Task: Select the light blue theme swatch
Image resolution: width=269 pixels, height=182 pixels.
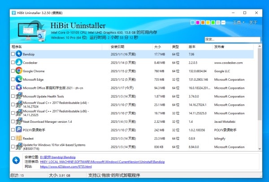Action: [x=192, y=22]
